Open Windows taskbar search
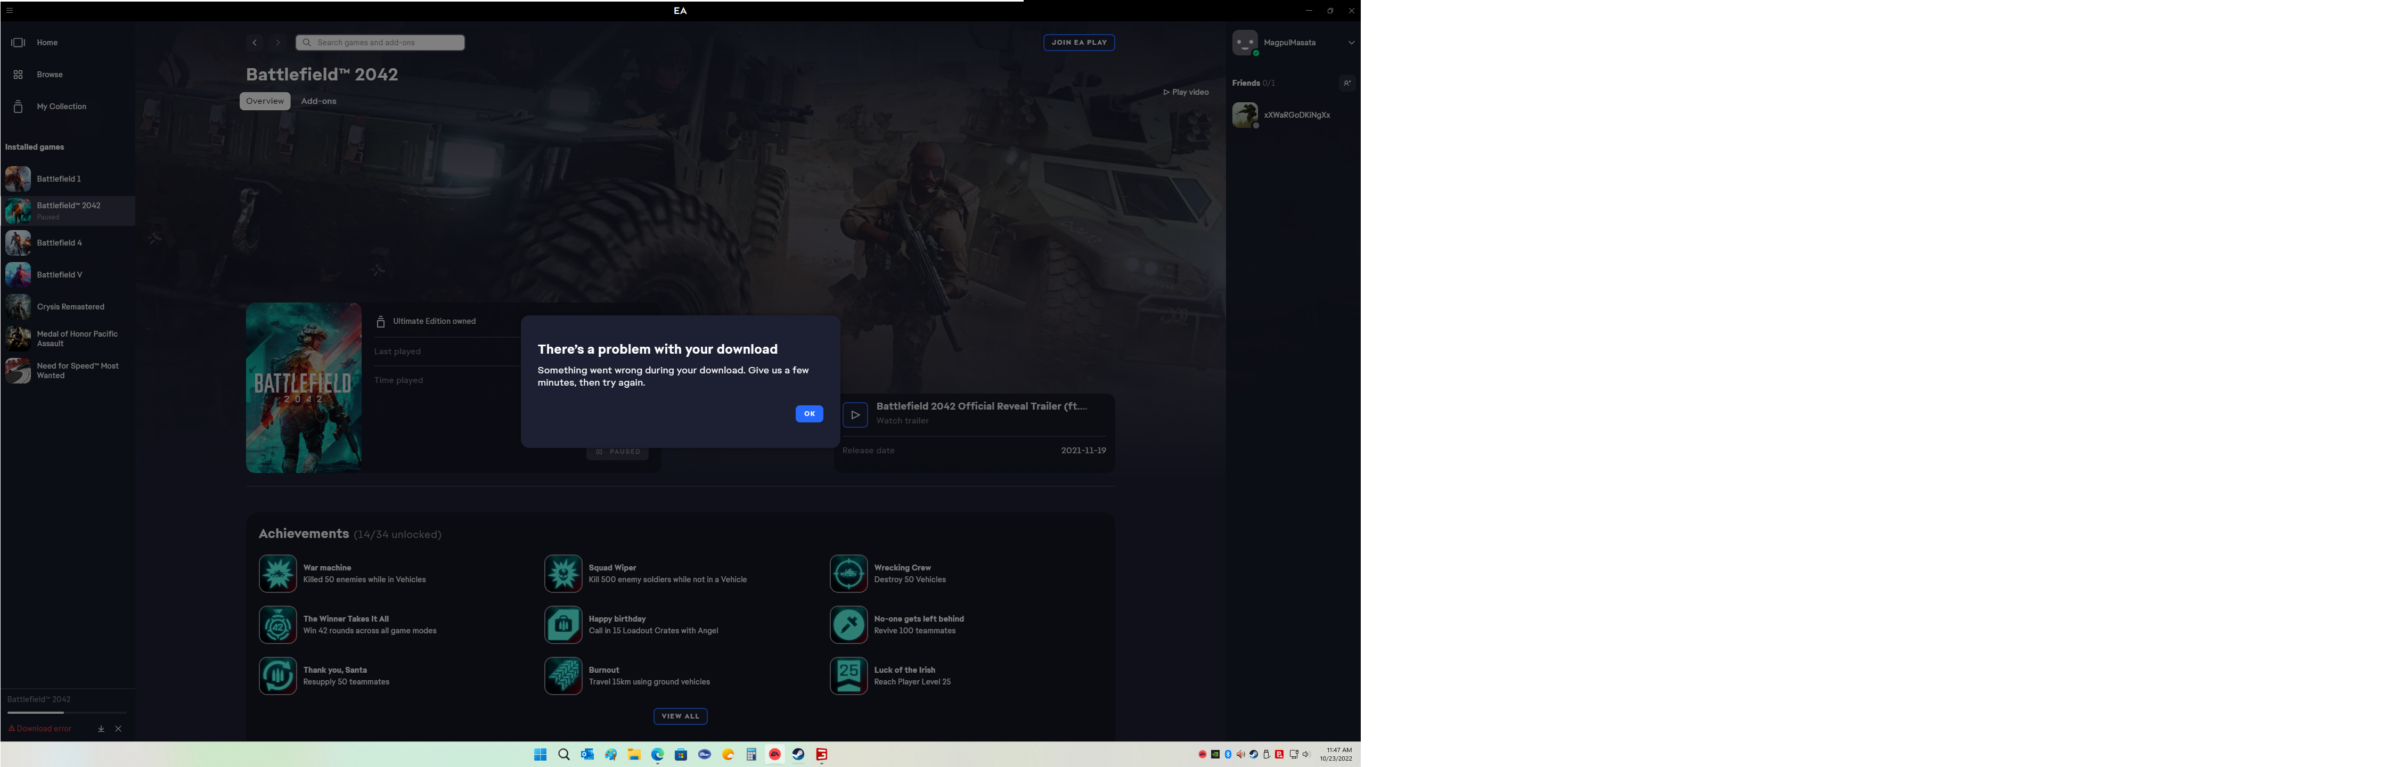Viewport: 2386px width, 767px height. 564,755
